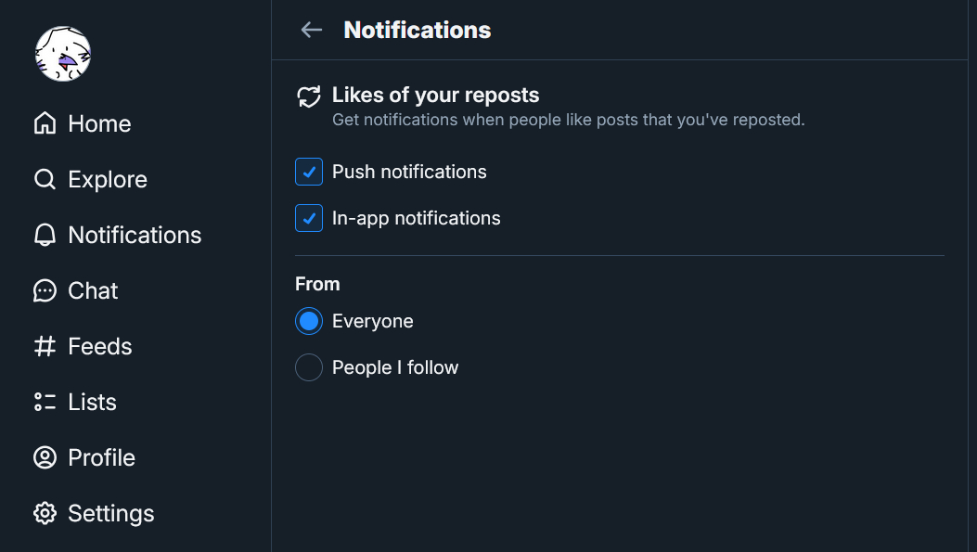
Task: Click the Settings gear icon
Action: click(x=45, y=513)
